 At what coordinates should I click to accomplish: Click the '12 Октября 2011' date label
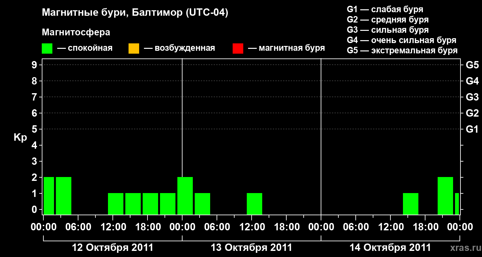pos(112,248)
